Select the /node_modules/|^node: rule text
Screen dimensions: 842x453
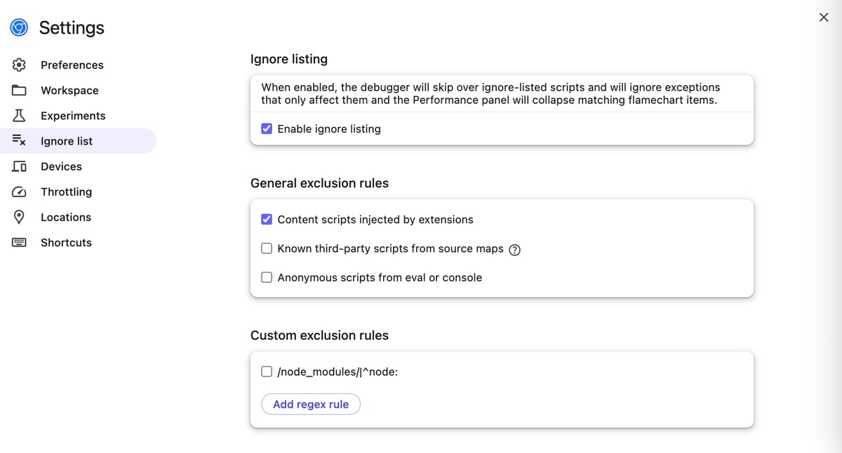[x=338, y=372]
